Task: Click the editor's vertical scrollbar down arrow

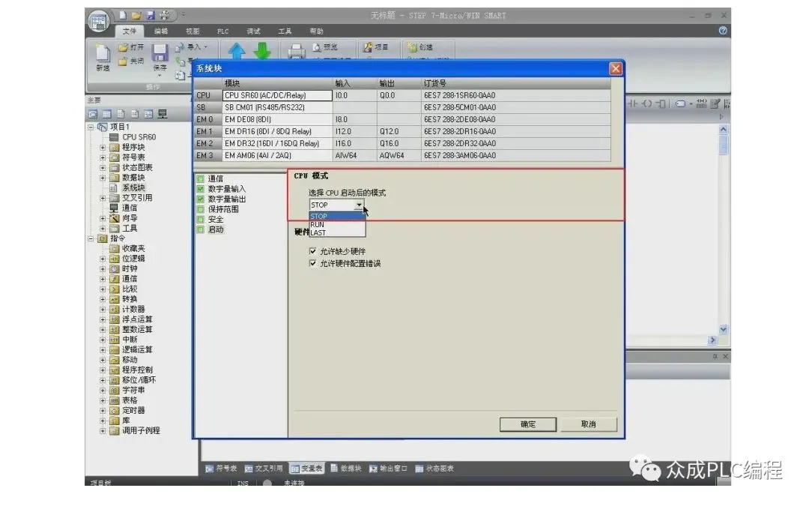Action: [724, 329]
